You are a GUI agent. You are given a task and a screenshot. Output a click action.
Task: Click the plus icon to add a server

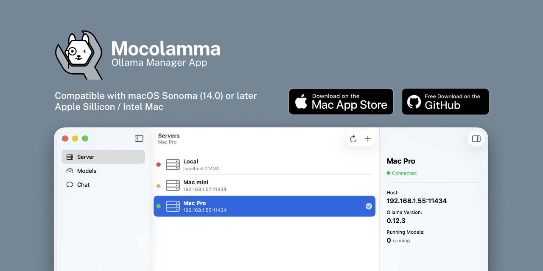point(367,138)
